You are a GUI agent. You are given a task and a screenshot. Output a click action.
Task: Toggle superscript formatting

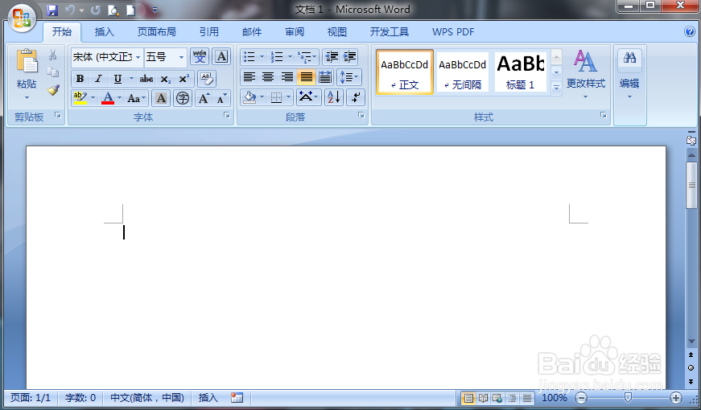[x=183, y=79]
